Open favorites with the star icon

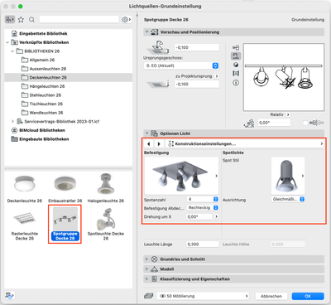(21, 19)
